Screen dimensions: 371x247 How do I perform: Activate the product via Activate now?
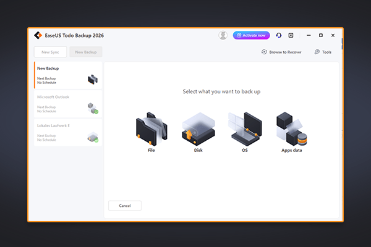(x=251, y=35)
